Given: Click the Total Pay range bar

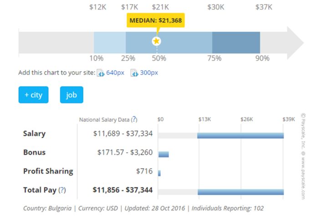Looking at the screenshot, I should click(241, 191).
